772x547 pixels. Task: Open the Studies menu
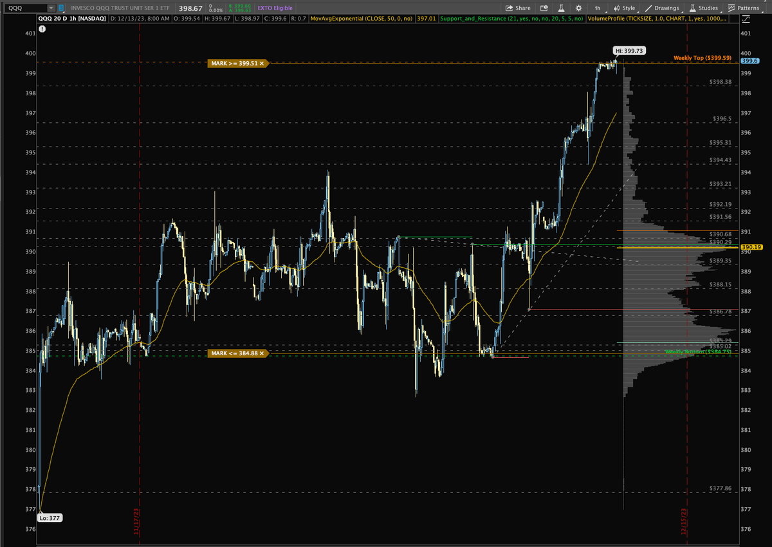[704, 8]
